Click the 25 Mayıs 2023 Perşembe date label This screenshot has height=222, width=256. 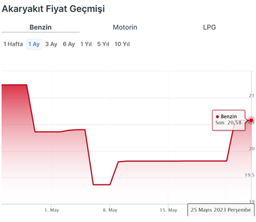click(221, 210)
